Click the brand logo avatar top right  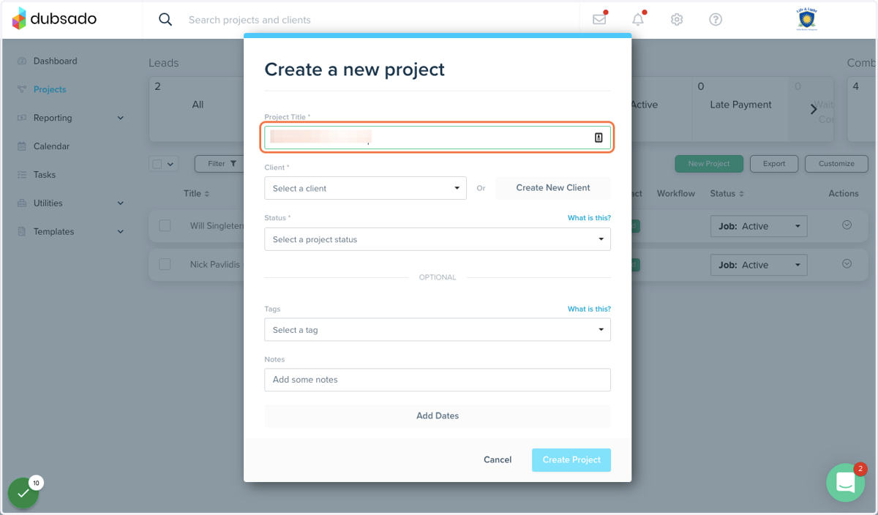coord(806,19)
